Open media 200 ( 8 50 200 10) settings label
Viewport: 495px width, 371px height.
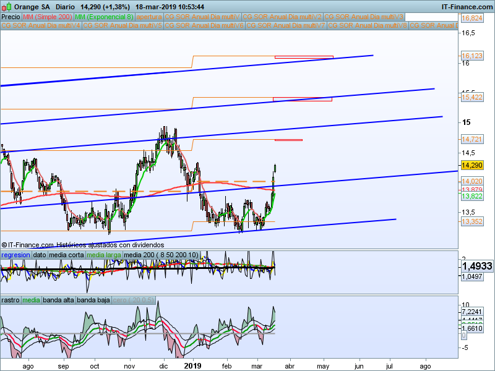coord(161,255)
